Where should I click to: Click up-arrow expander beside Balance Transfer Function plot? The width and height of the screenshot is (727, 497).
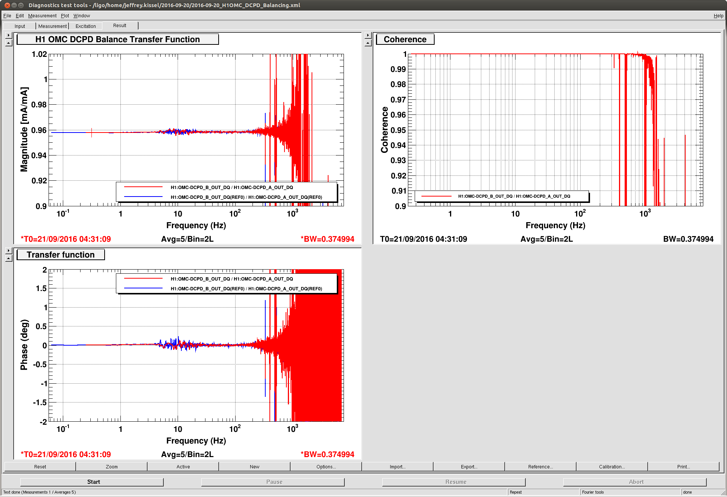[9, 43]
